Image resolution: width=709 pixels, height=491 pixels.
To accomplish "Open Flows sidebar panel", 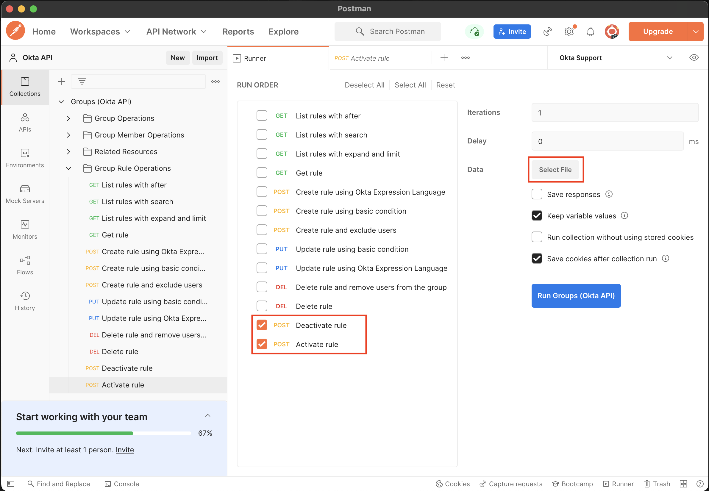I will click(25, 265).
